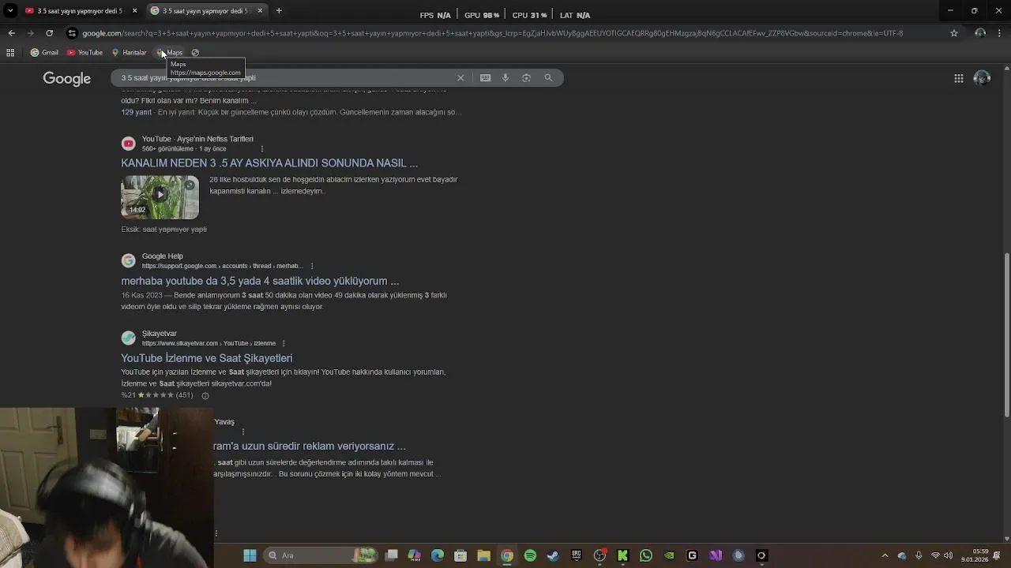Launch Microsoft Edge from taskbar
This screenshot has height=568, width=1011.
(x=438, y=555)
